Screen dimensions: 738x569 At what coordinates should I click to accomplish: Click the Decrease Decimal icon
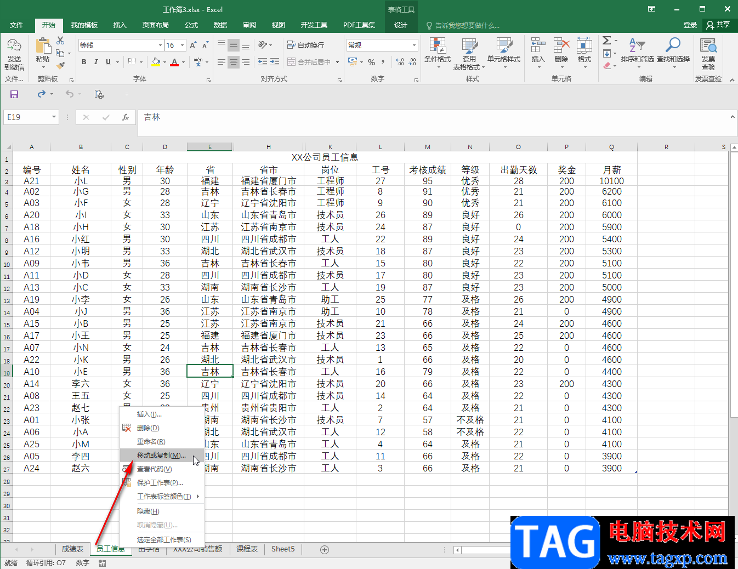point(412,62)
